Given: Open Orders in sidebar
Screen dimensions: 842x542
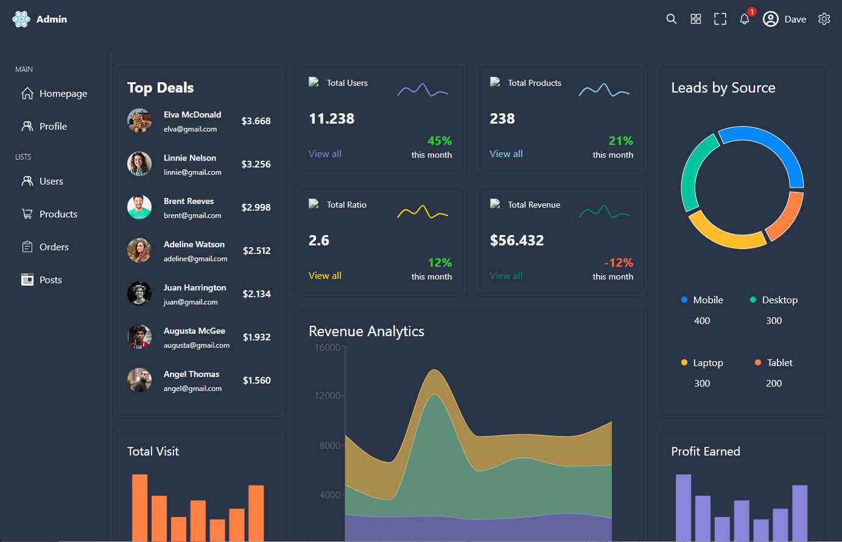Looking at the screenshot, I should point(54,247).
